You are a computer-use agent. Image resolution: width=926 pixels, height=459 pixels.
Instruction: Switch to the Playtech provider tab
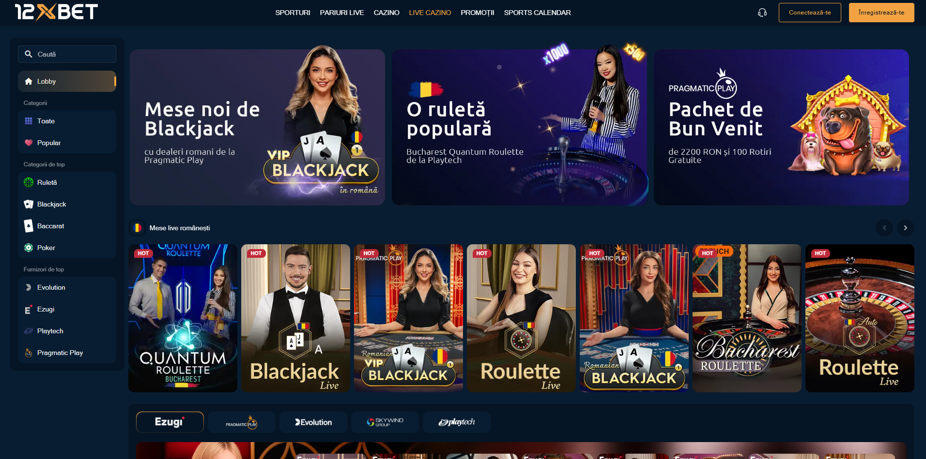457,422
